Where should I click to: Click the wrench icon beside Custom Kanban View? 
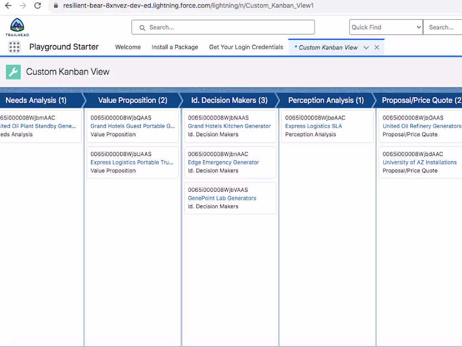click(x=13, y=72)
